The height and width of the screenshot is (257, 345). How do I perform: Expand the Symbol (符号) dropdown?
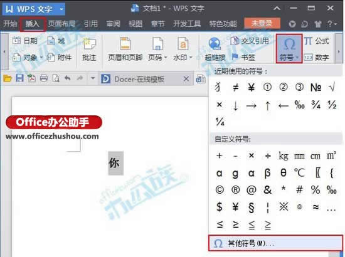tap(289, 49)
